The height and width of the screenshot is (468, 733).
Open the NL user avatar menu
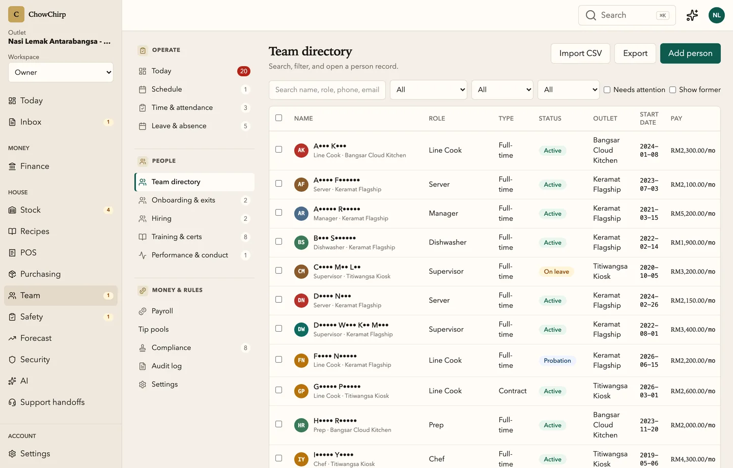[717, 15]
